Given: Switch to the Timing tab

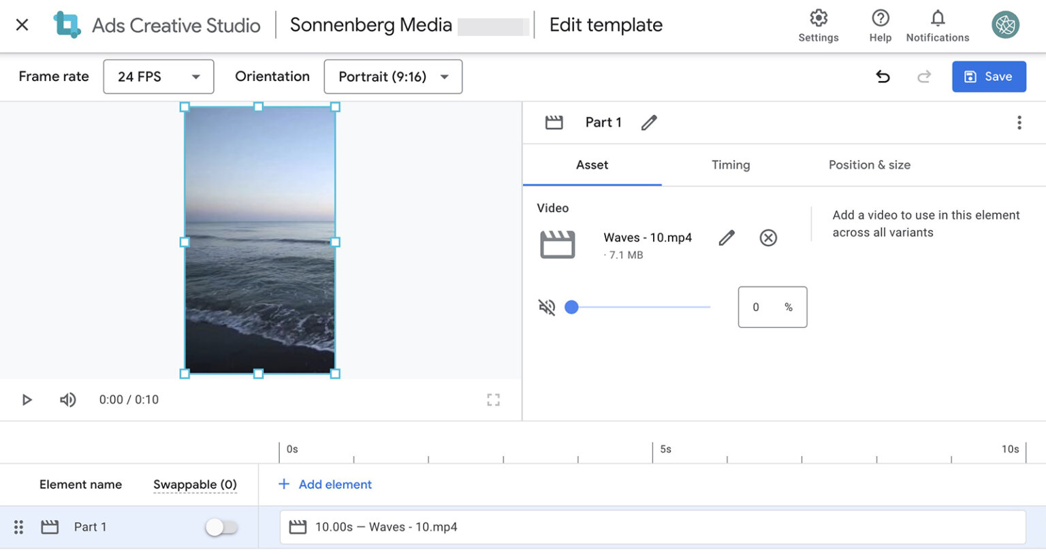Looking at the screenshot, I should pyautogui.click(x=731, y=165).
